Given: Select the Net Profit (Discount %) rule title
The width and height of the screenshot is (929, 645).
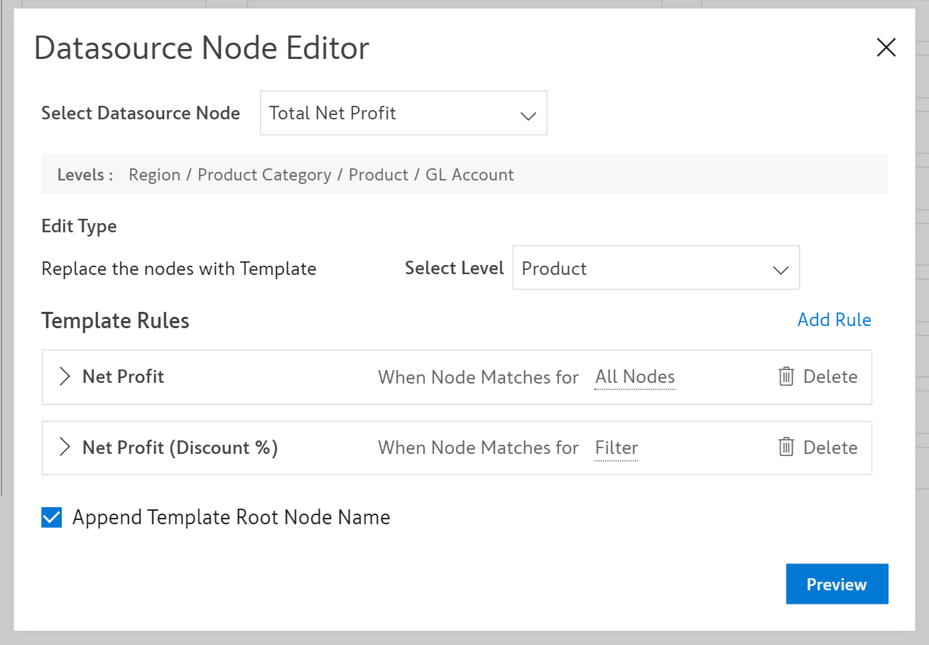Looking at the screenshot, I should (x=180, y=448).
